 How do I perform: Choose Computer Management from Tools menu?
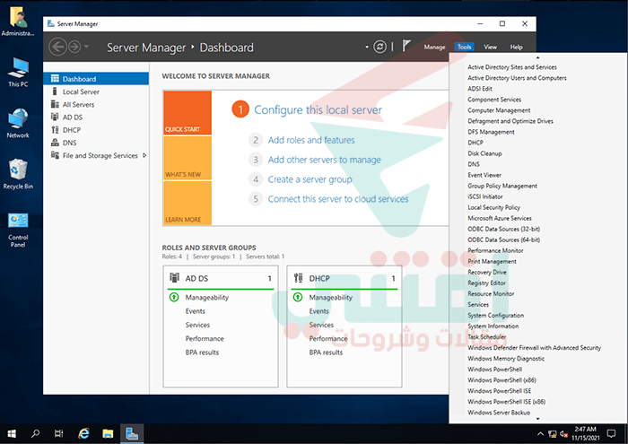click(499, 110)
